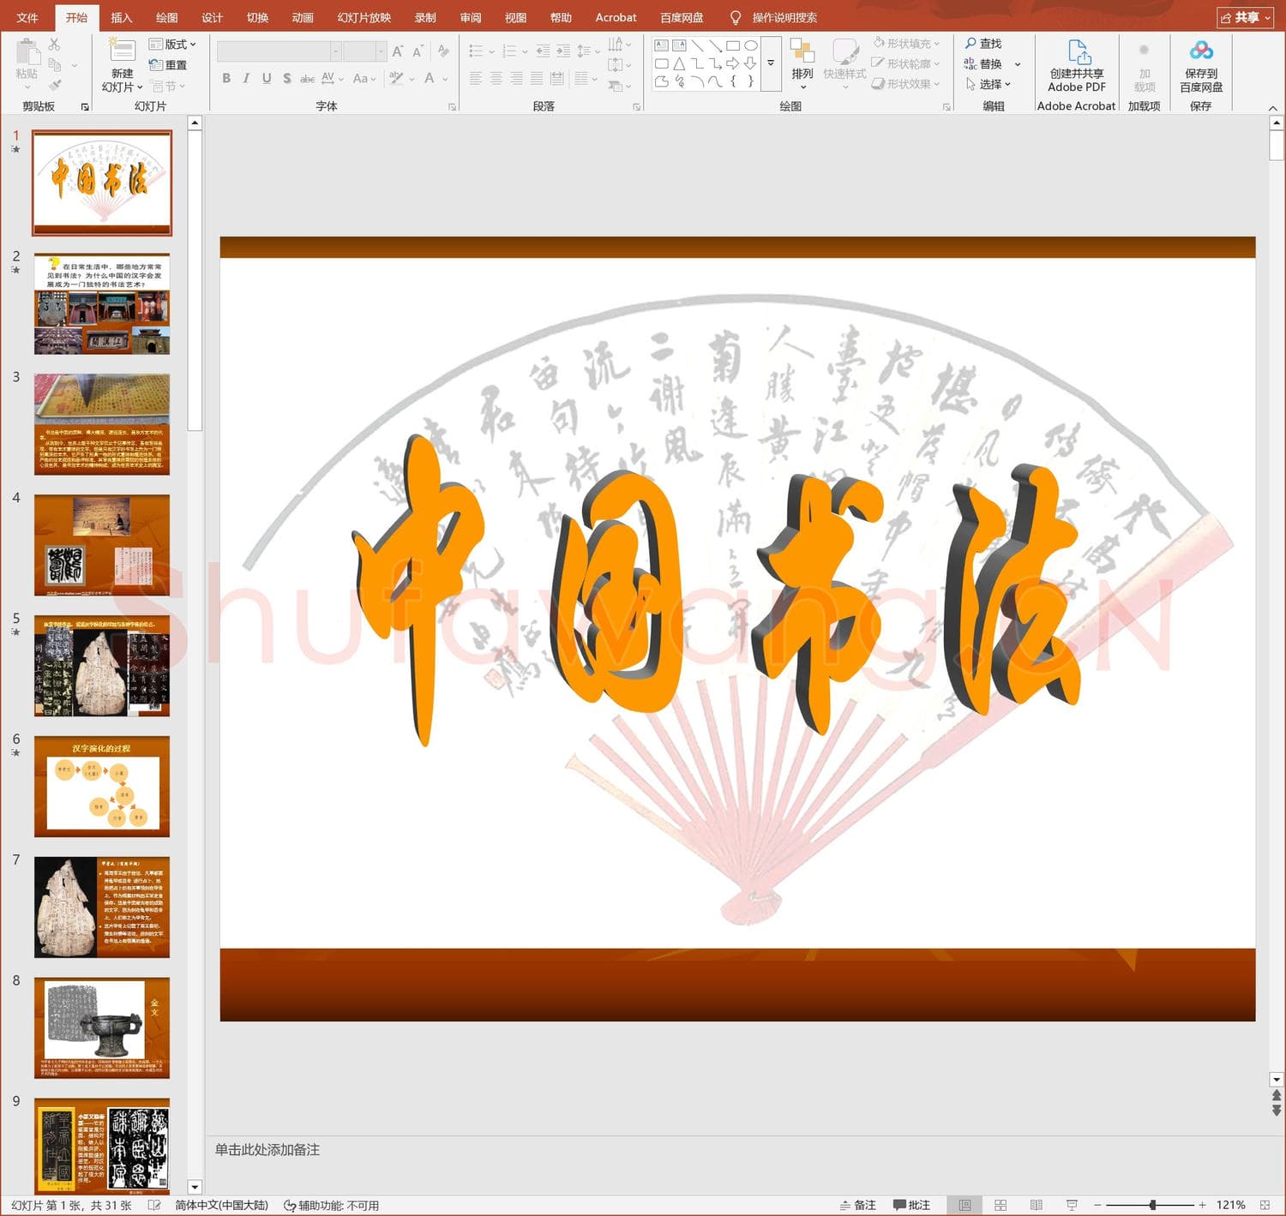Expand the shapes gallery more arrow
1286x1216 pixels.
[771, 63]
